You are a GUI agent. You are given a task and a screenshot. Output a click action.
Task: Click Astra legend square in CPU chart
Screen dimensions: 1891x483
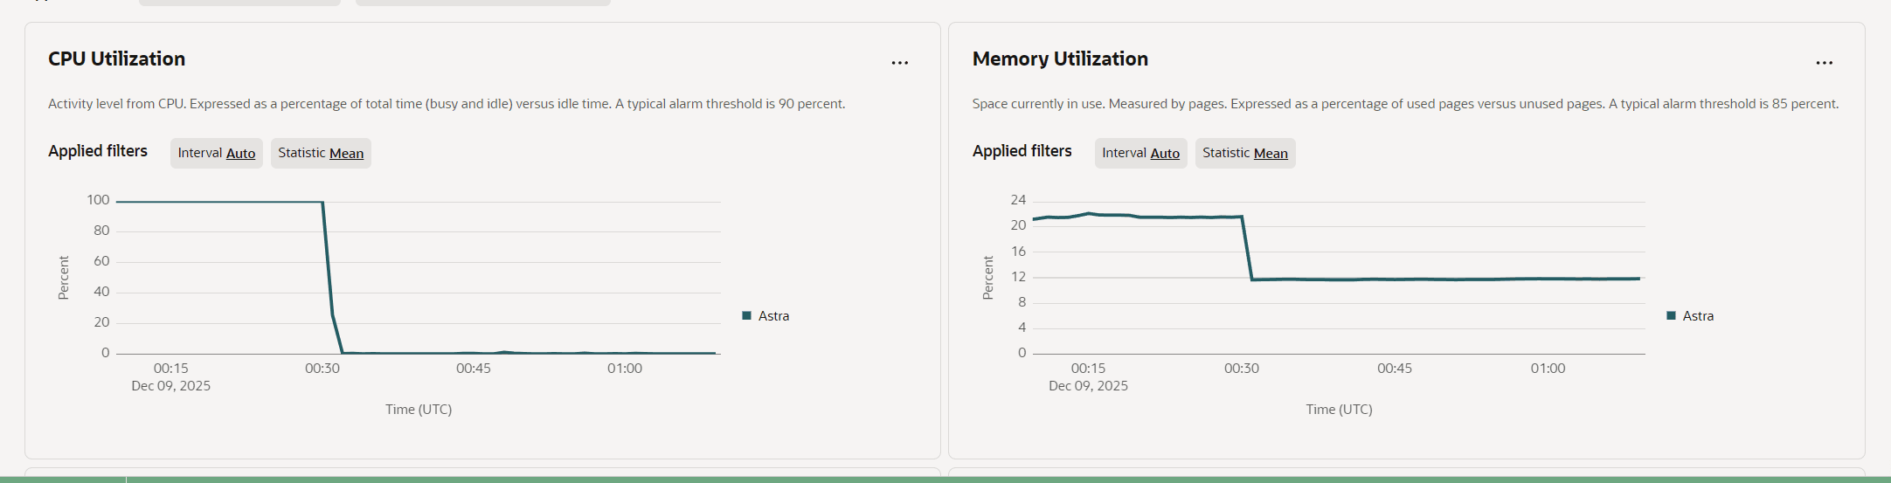coord(746,315)
